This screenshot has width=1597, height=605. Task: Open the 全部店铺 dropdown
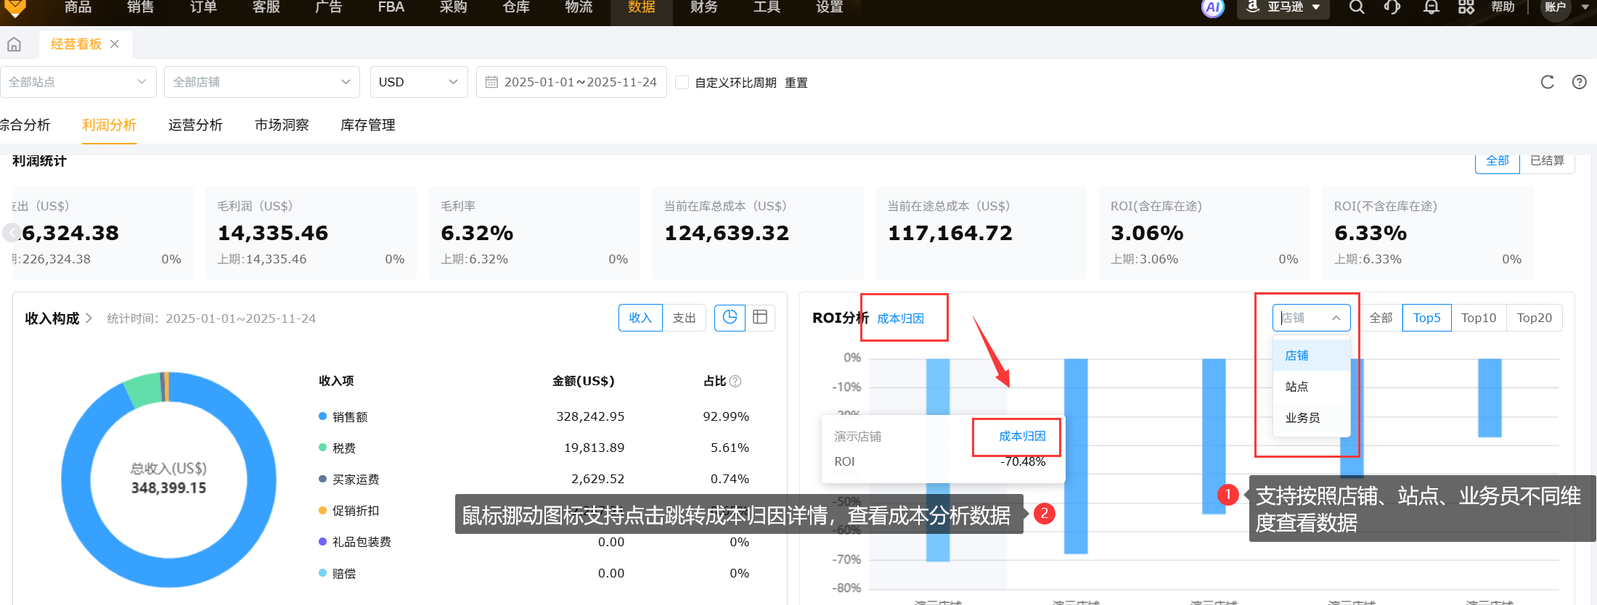point(262,82)
